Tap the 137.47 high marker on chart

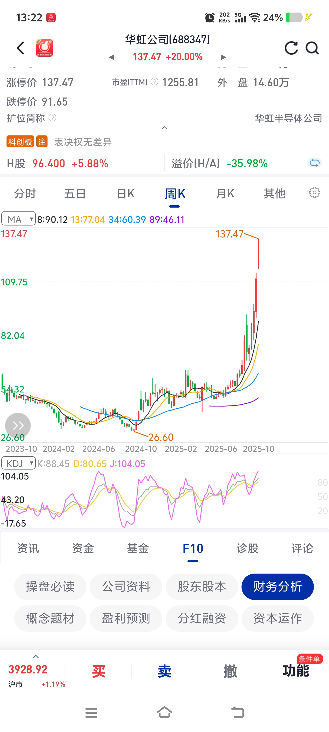pyautogui.click(x=230, y=234)
